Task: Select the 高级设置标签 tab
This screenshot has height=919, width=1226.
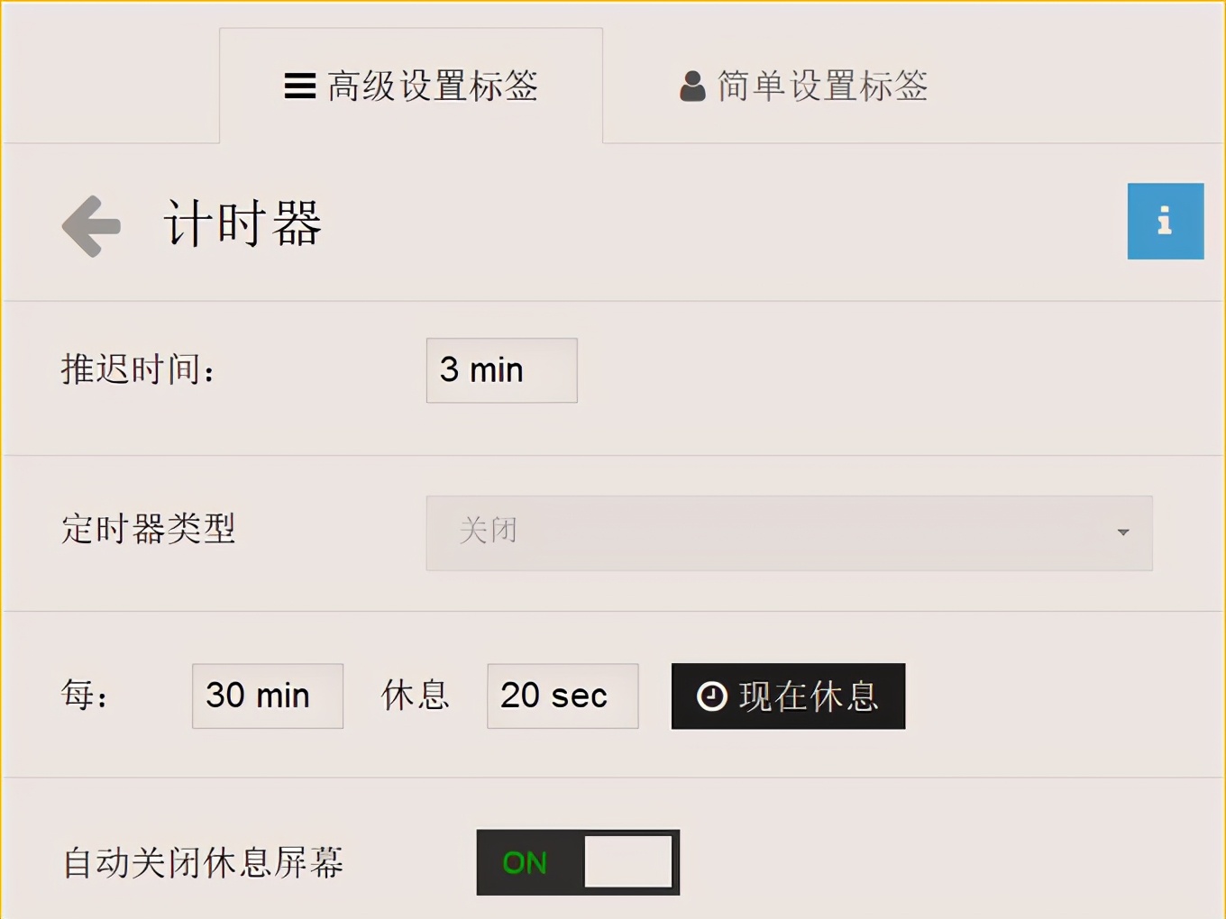Action: pos(410,86)
